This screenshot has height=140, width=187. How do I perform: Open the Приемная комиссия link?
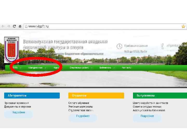16,103
